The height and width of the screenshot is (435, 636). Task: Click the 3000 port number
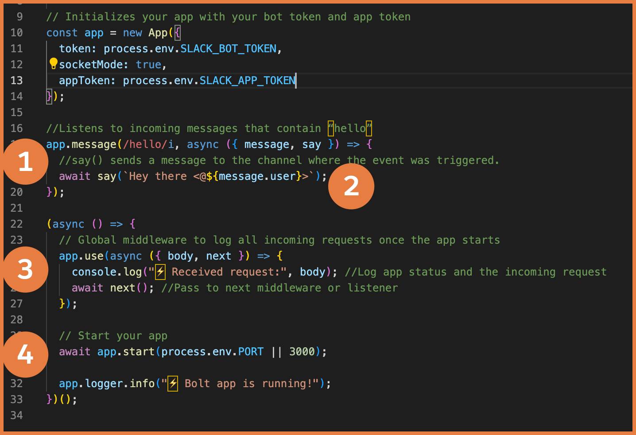pyautogui.click(x=302, y=352)
